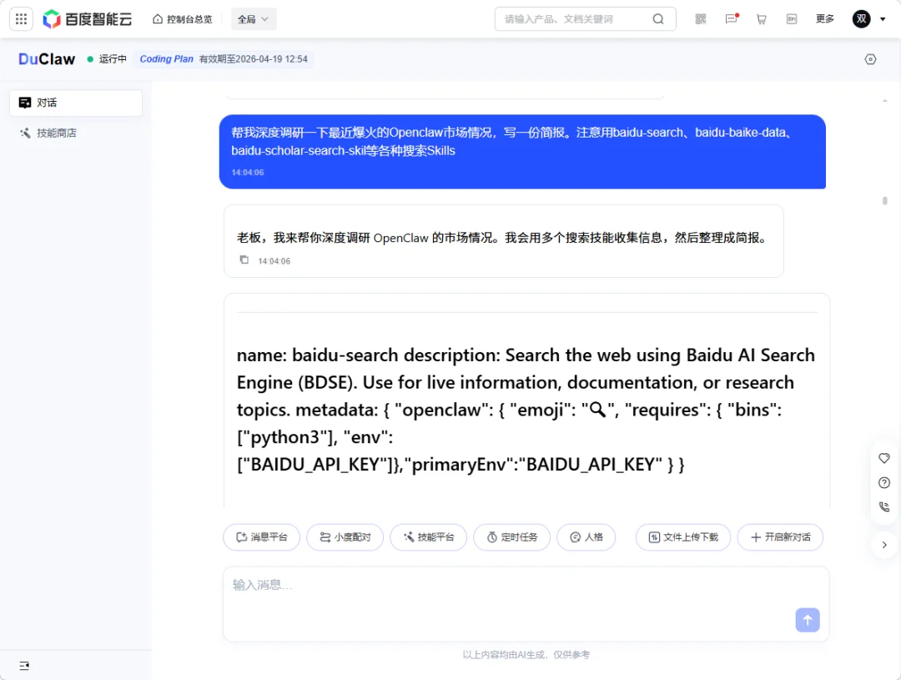Open DuClaw settings hexagon icon
The width and height of the screenshot is (901, 680).
[870, 59]
